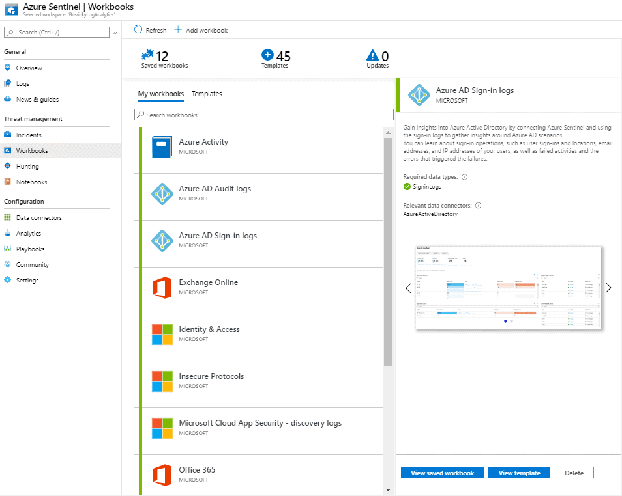The image size is (622, 496).
Task: Click the Azure Activity book icon
Action: 162,147
